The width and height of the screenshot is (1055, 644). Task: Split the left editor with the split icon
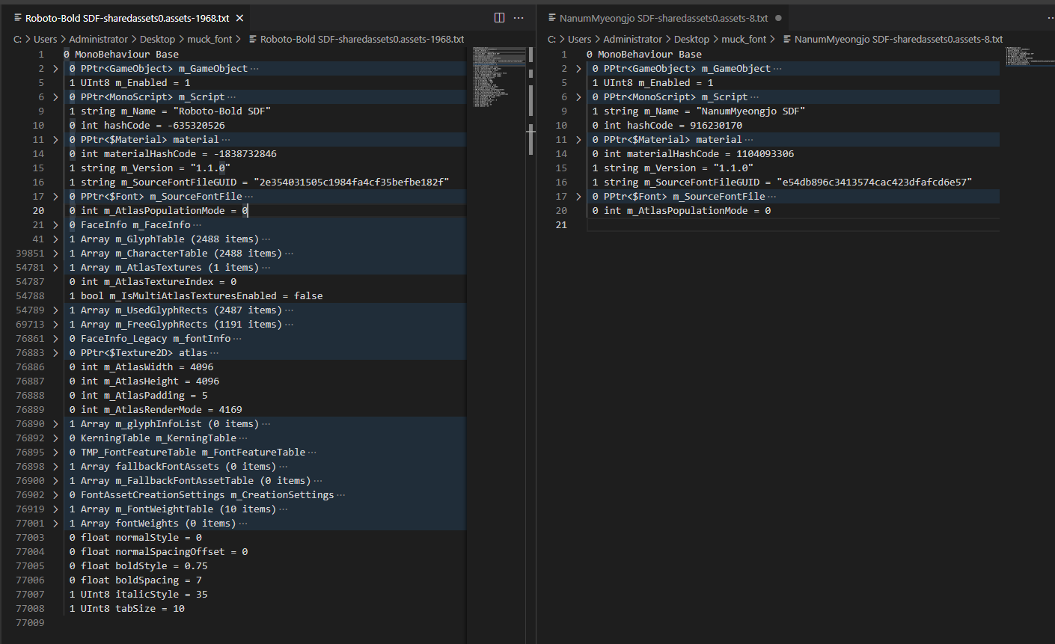tap(499, 18)
